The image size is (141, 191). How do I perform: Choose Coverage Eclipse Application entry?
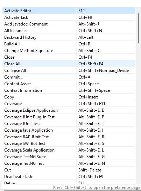tap(69, 110)
